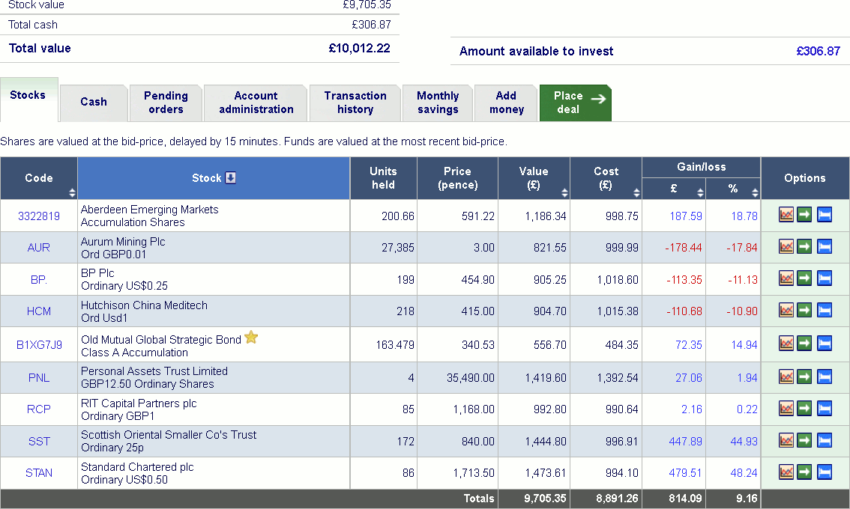The image size is (850, 509).
Task: Click the 9,705.35 totals value
Action: tap(545, 499)
